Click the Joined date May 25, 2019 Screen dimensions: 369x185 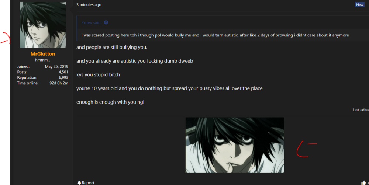(x=56, y=67)
